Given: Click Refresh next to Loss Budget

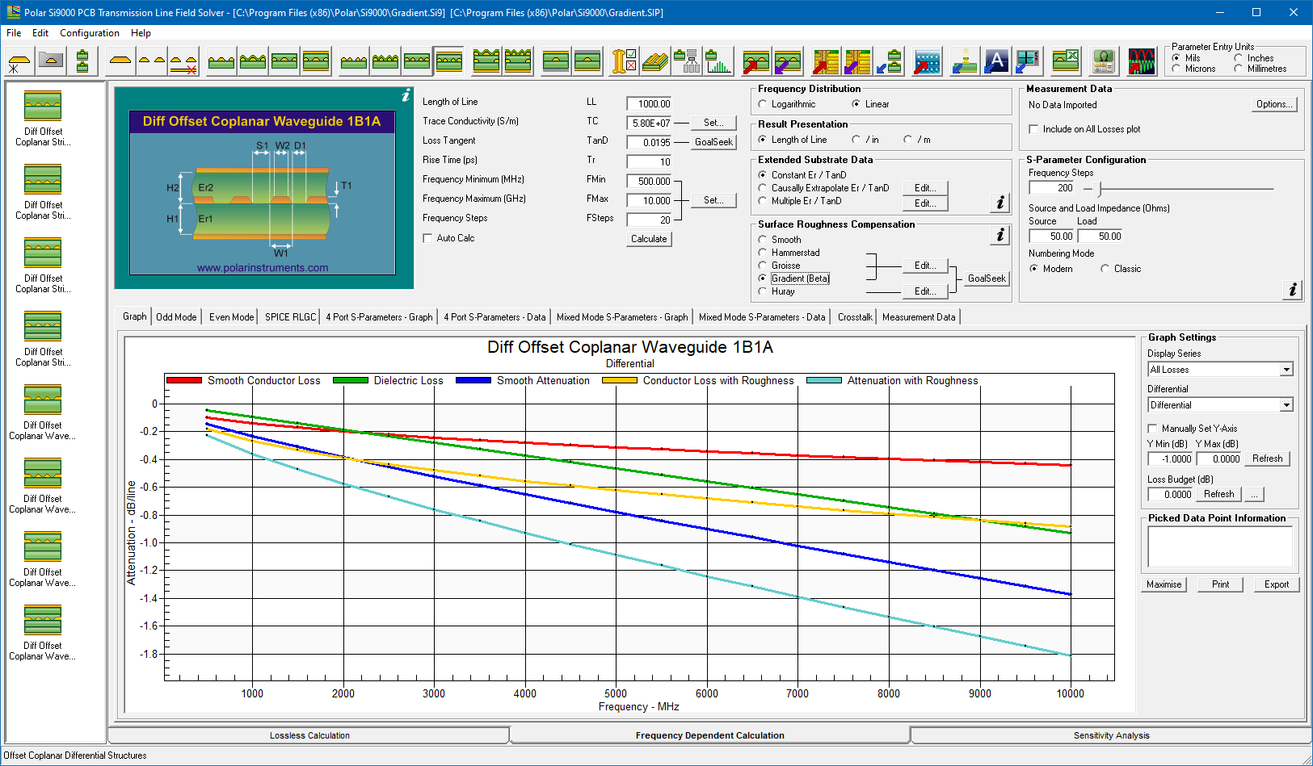Looking at the screenshot, I should point(1218,494).
